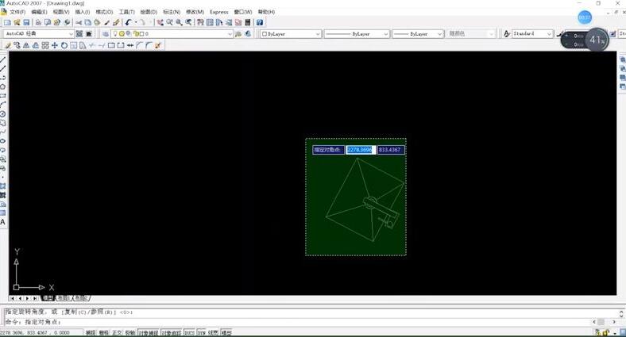Click the 模型 button in status bar
This screenshot has width=626, height=337.
point(226,332)
